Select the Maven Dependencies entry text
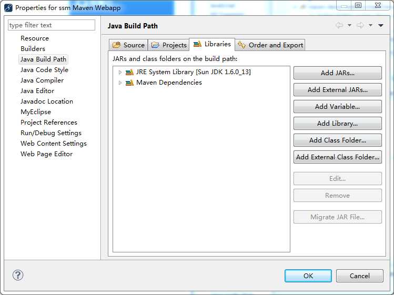This screenshot has height=295, width=394. (169, 83)
